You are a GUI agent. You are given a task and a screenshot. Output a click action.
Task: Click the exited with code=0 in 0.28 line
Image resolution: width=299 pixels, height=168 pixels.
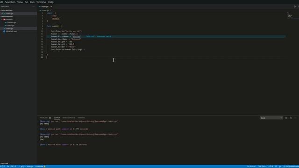pyautogui.click(x=64, y=145)
